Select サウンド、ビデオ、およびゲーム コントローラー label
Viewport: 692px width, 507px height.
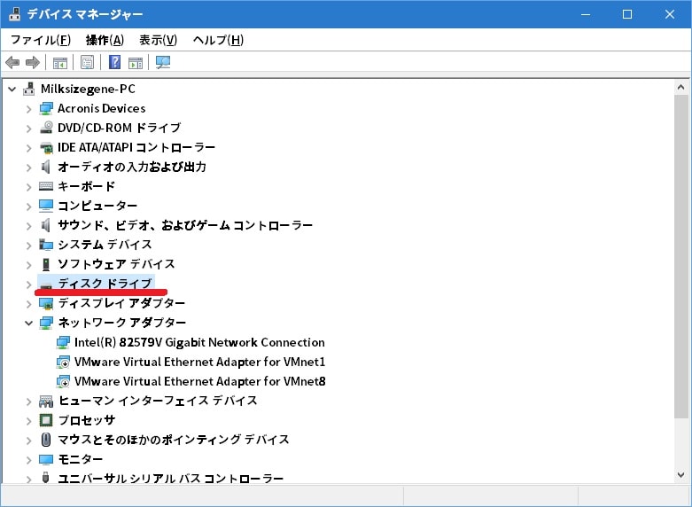click(185, 225)
